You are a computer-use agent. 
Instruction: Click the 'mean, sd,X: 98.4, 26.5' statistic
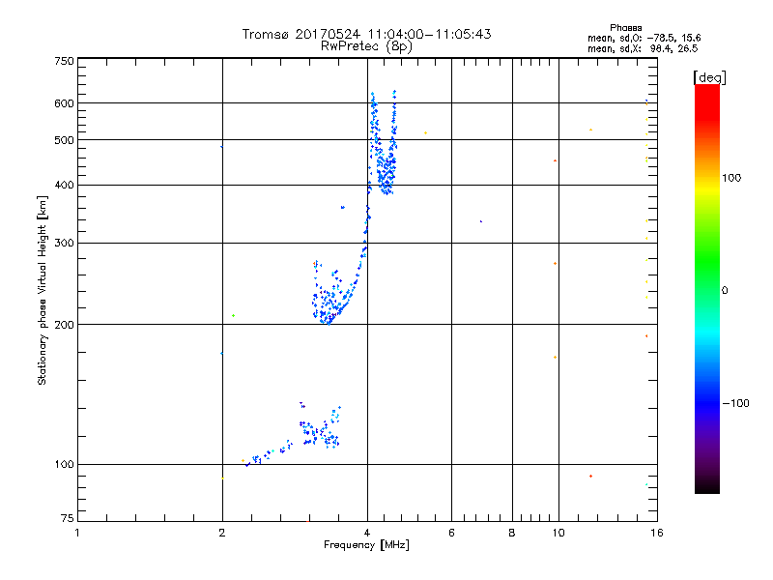point(643,48)
